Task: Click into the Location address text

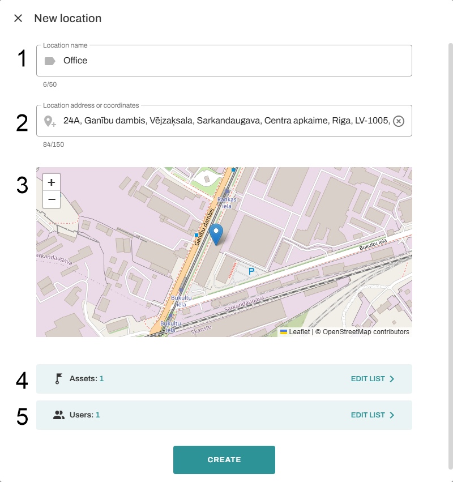Action: (x=226, y=121)
